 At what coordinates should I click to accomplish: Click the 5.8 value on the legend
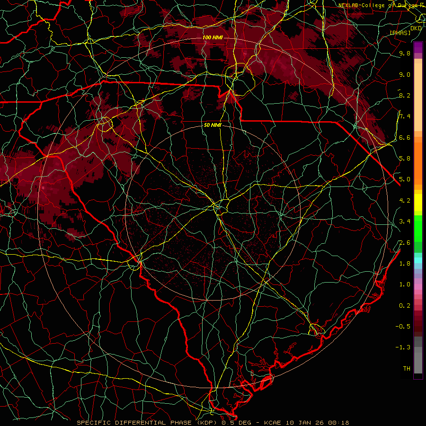(405, 159)
